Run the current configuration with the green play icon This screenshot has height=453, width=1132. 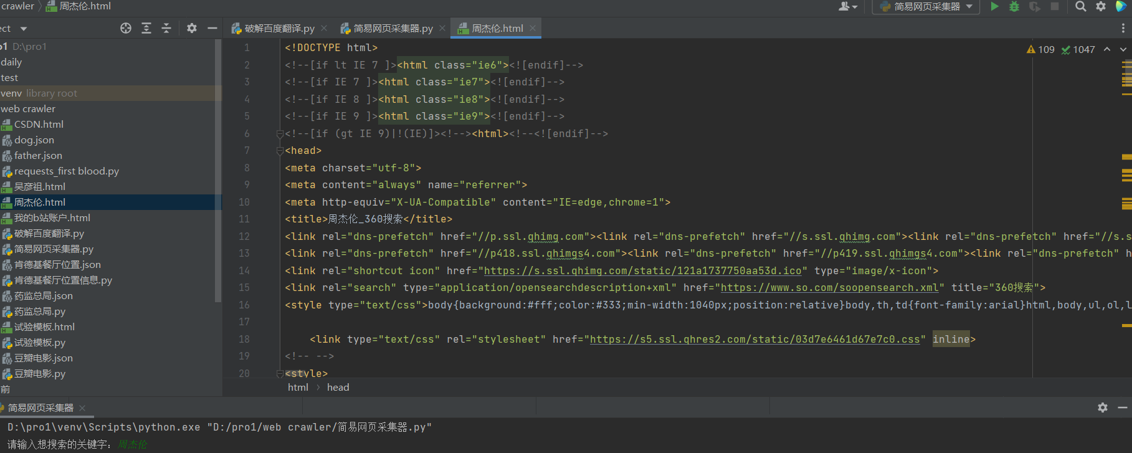pyautogui.click(x=994, y=6)
